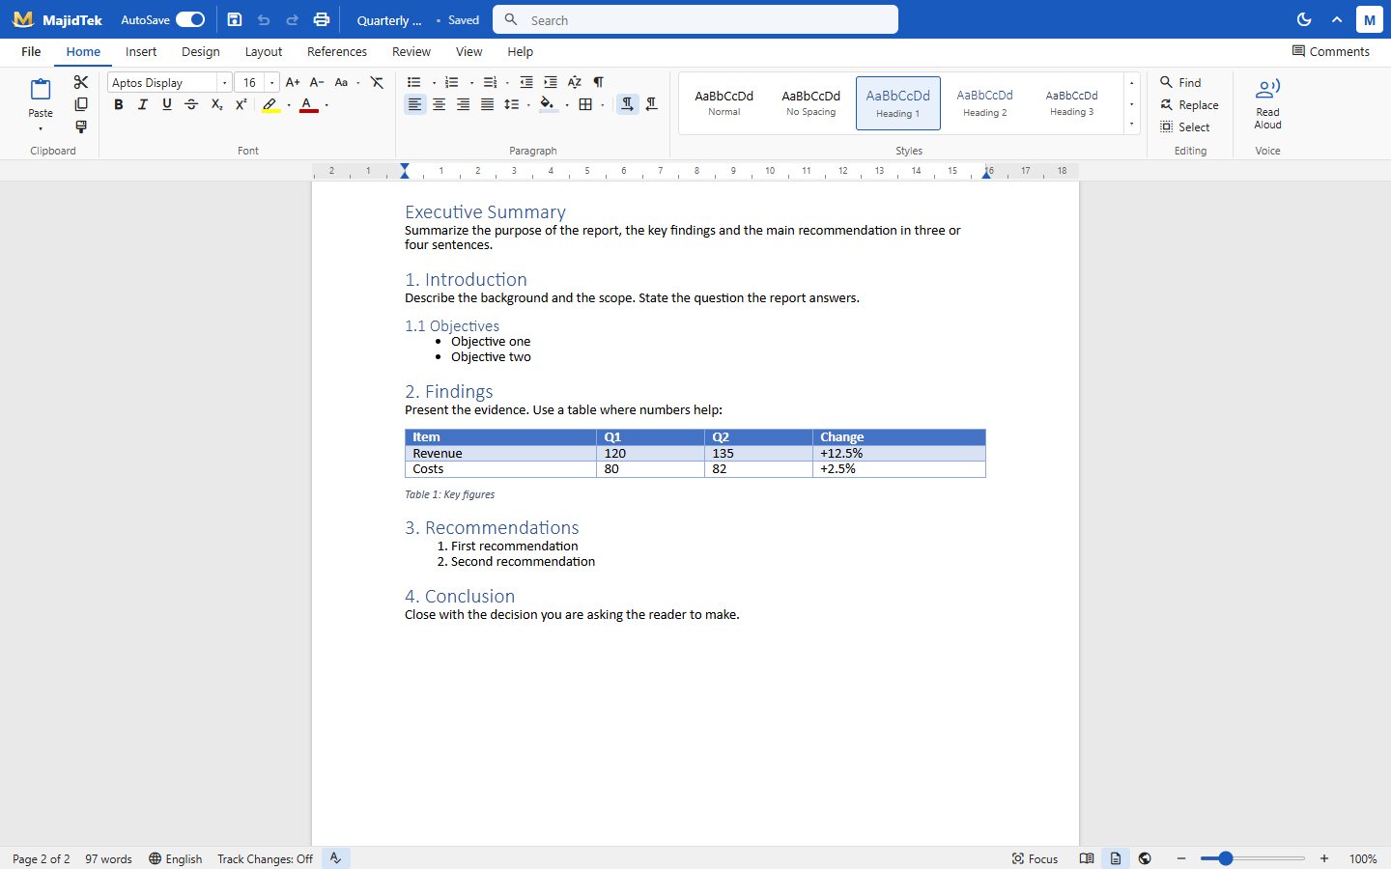Open the Comments pane button

point(1331,52)
